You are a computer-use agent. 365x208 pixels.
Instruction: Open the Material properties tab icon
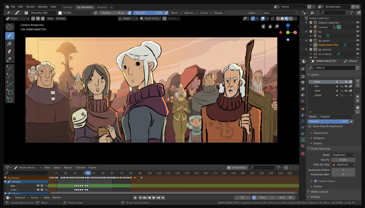(x=303, y=146)
